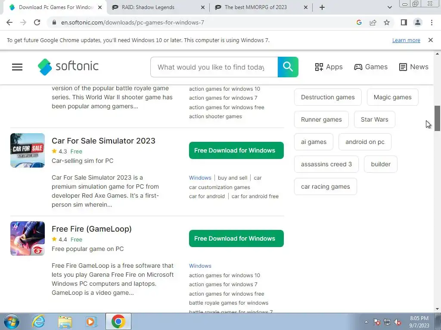
Task: Click the Google icon in the address bar
Action: coord(359,22)
